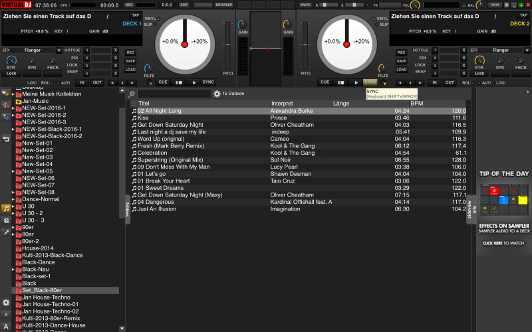Open the settings gear in left sidebar bottom
The image size is (532, 332).
6,302
